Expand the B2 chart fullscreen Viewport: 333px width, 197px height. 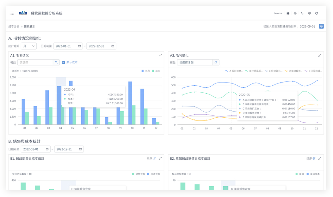[320, 158]
